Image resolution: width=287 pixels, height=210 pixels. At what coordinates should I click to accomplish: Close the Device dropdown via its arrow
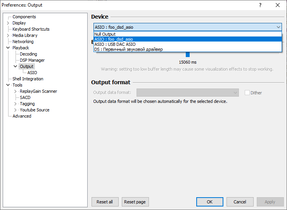click(x=278, y=27)
